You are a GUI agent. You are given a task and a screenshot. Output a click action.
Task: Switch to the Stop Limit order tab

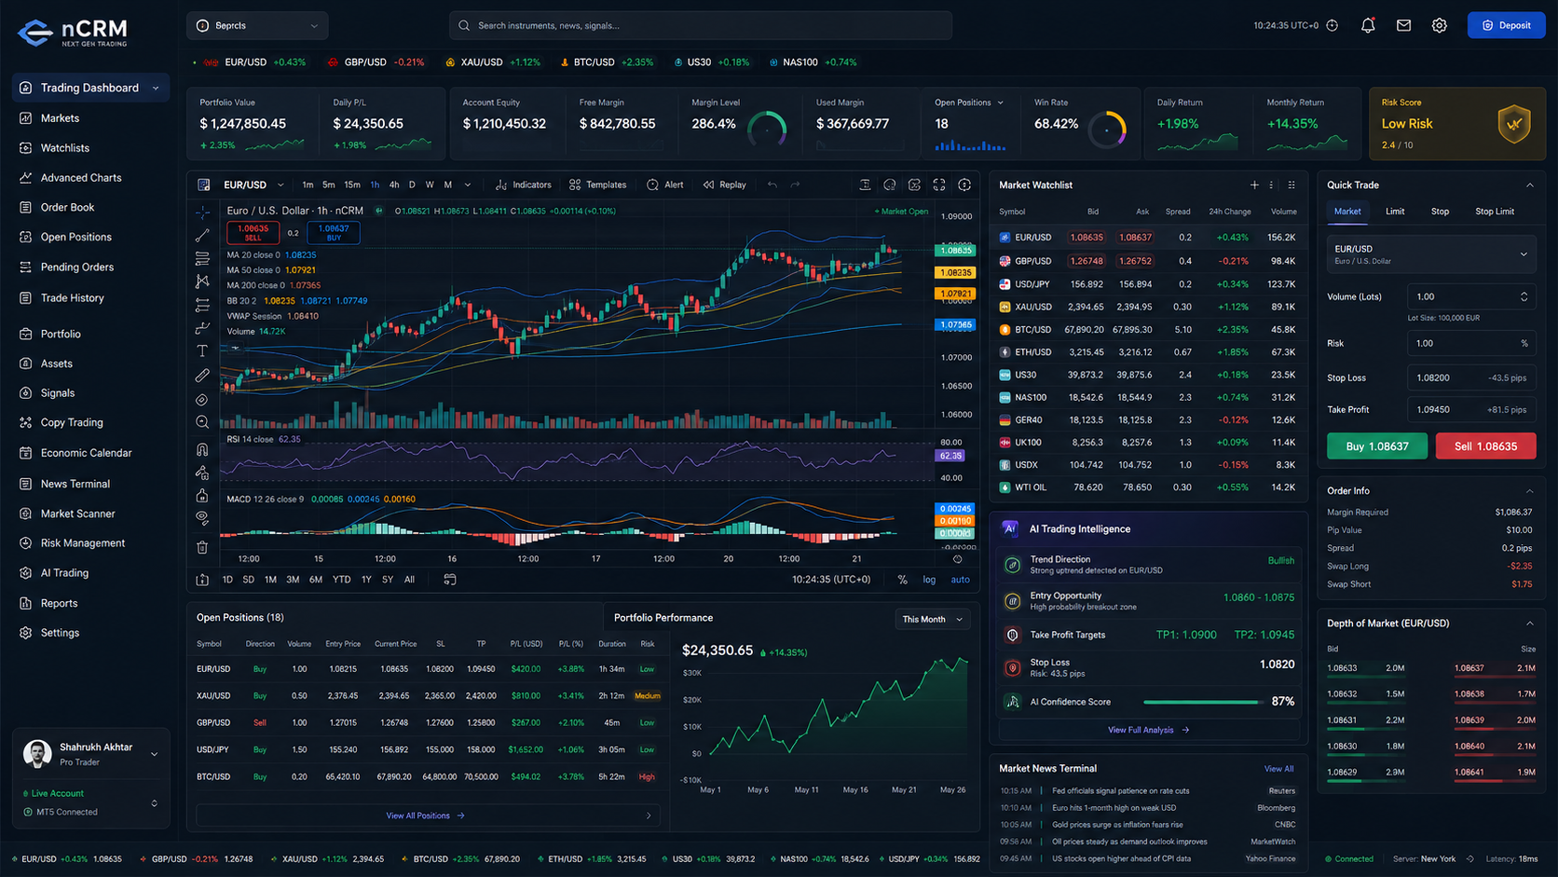click(1495, 212)
